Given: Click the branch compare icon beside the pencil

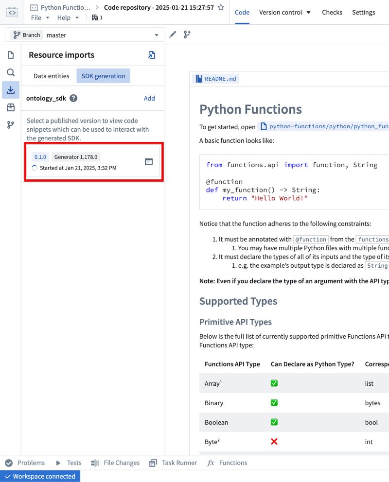Looking at the screenshot, I should click(187, 34).
